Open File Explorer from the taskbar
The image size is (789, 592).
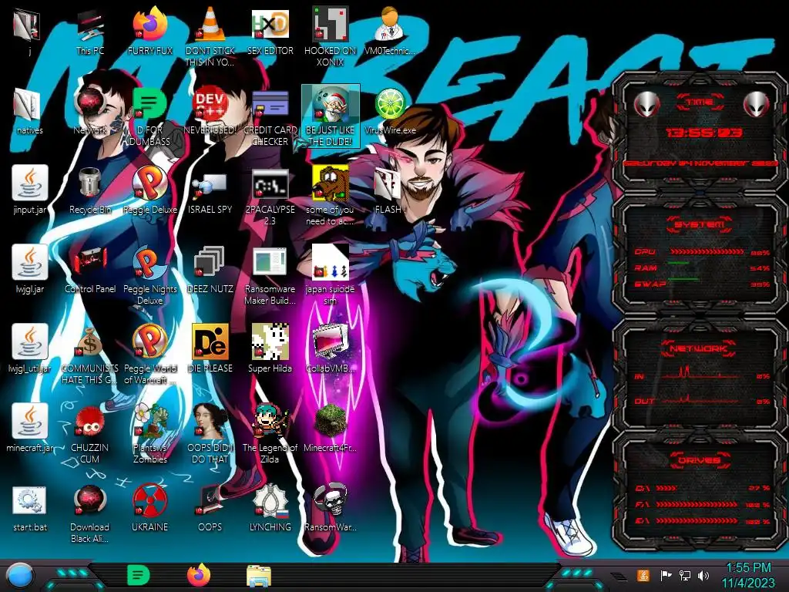(259, 577)
